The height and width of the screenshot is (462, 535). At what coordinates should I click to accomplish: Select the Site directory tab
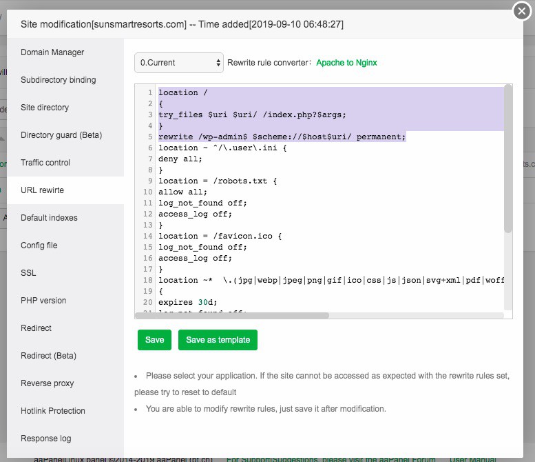[45, 108]
